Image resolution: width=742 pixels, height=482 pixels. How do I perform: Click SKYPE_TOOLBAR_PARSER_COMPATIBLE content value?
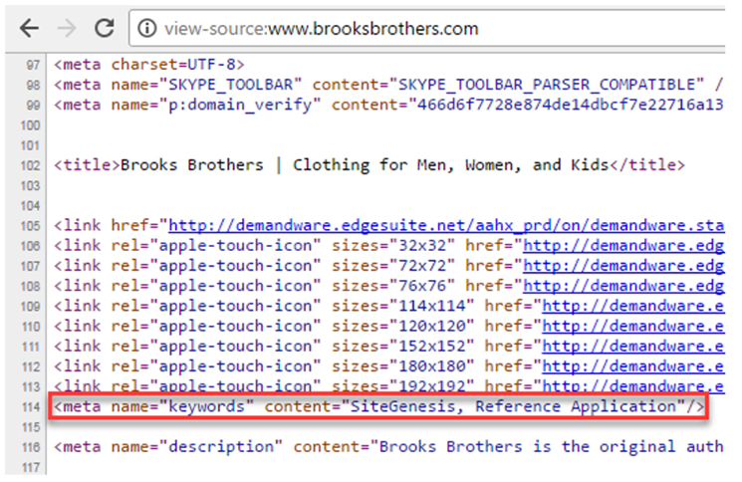point(547,85)
